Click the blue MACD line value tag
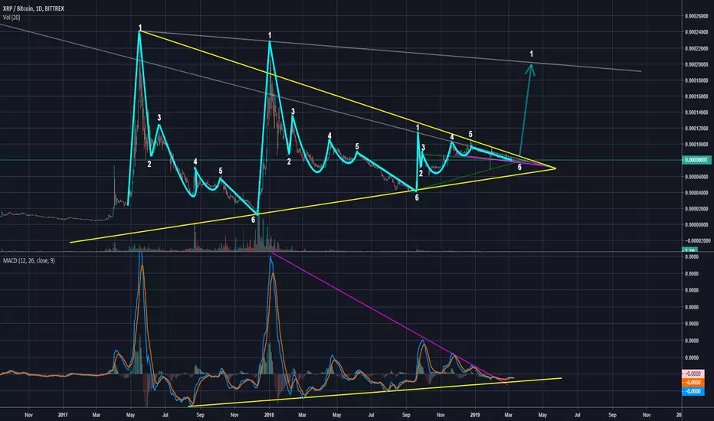This screenshot has height=421, width=714. 693,391
